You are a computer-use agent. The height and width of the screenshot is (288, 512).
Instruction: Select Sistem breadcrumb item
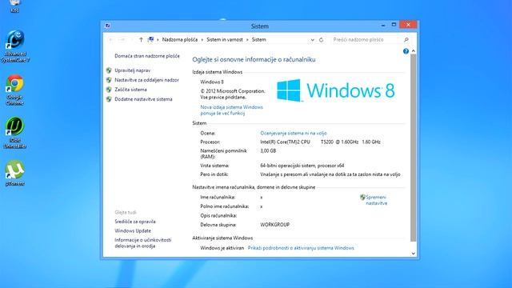tap(259, 39)
